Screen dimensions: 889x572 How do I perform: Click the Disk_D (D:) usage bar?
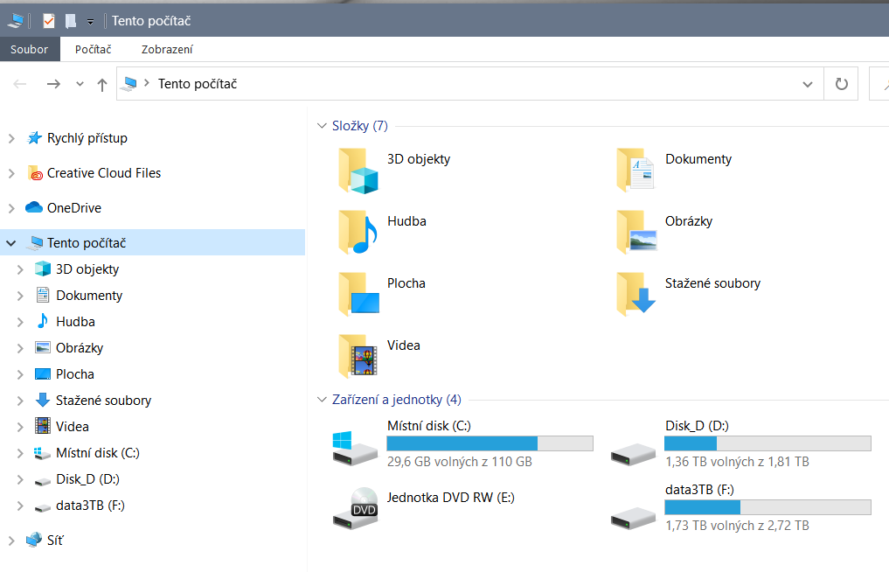point(767,443)
